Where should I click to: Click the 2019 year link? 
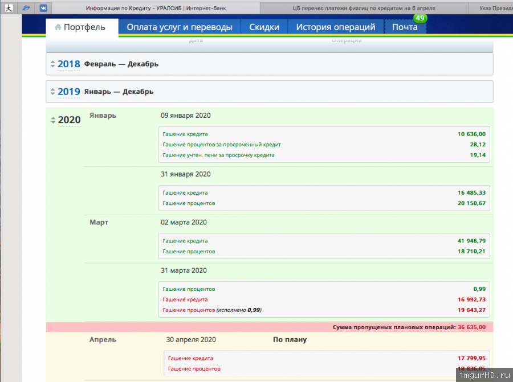pyautogui.click(x=69, y=92)
